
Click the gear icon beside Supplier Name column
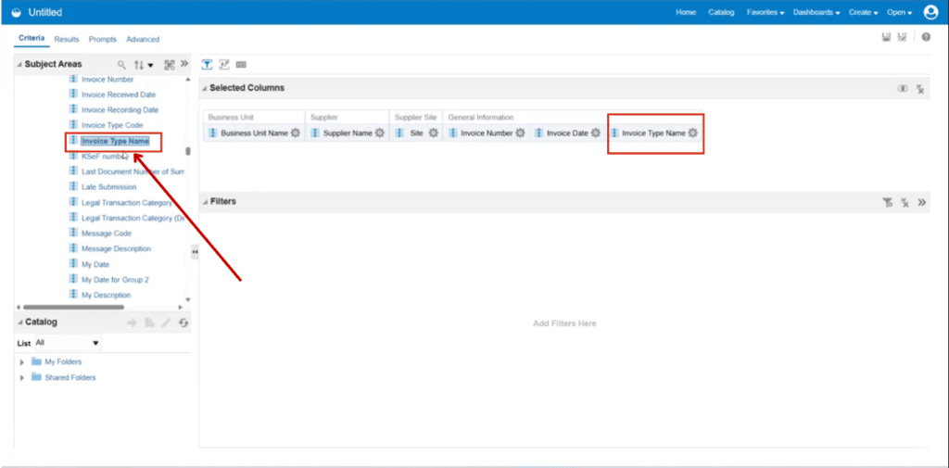click(379, 133)
